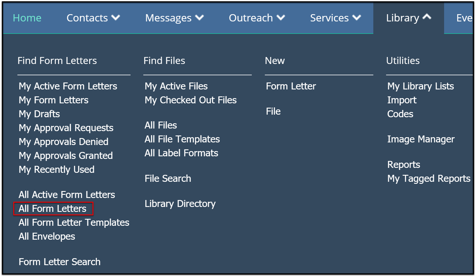This screenshot has height=277, width=476.
Task: Collapse the Library menu chevron
Action: tap(427, 17)
